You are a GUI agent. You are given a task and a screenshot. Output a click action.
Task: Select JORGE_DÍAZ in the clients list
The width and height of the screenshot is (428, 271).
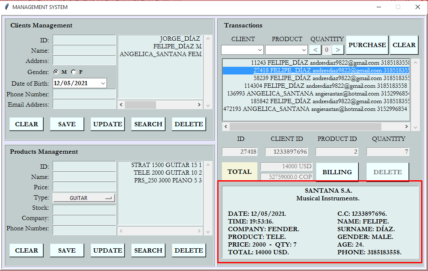pos(160,39)
